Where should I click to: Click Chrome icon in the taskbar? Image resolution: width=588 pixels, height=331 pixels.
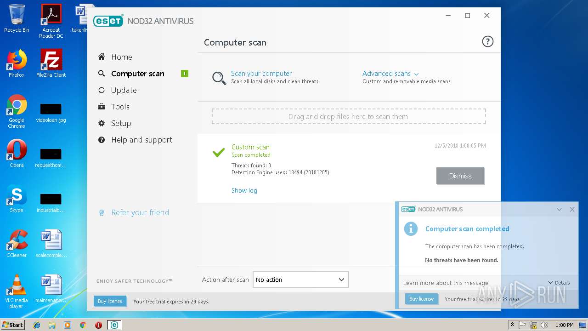pyautogui.click(x=83, y=325)
